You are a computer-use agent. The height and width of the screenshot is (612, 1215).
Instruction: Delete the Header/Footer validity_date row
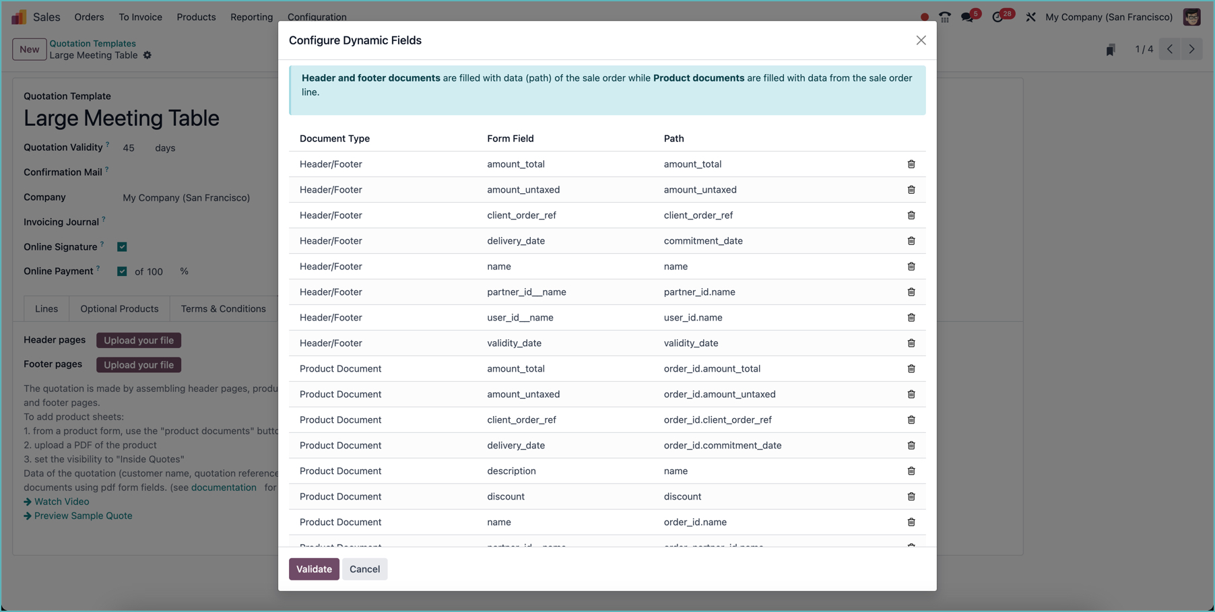pos(911,343)
